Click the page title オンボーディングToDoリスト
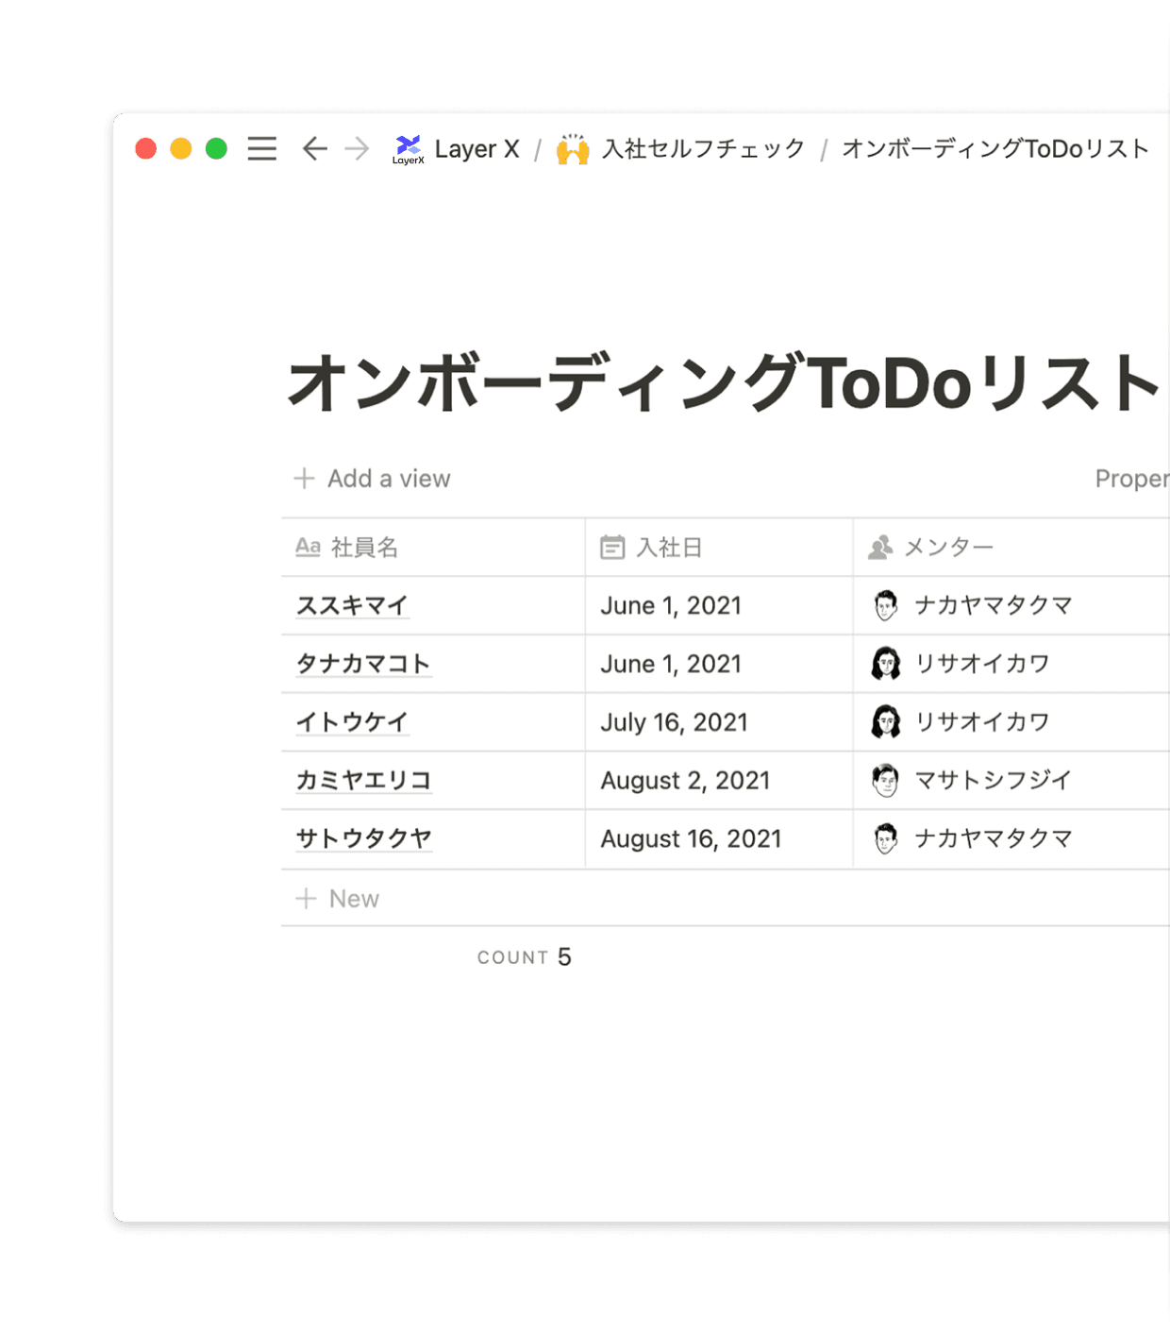 point(722,383)
